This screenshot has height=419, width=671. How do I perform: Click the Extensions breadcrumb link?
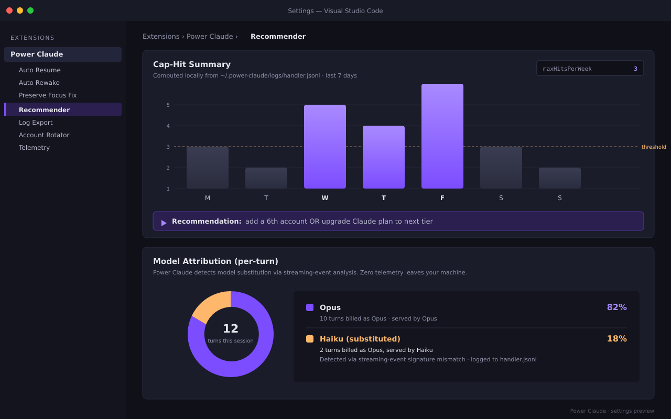(x=161, y=37)
